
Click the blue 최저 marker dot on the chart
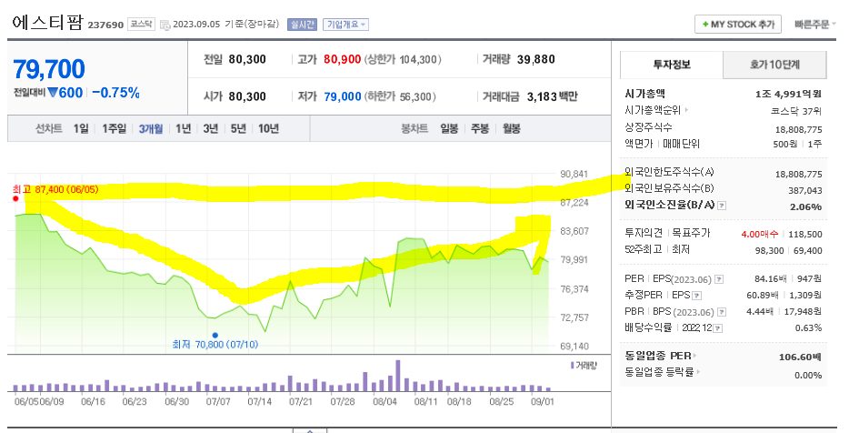point(215,336)
